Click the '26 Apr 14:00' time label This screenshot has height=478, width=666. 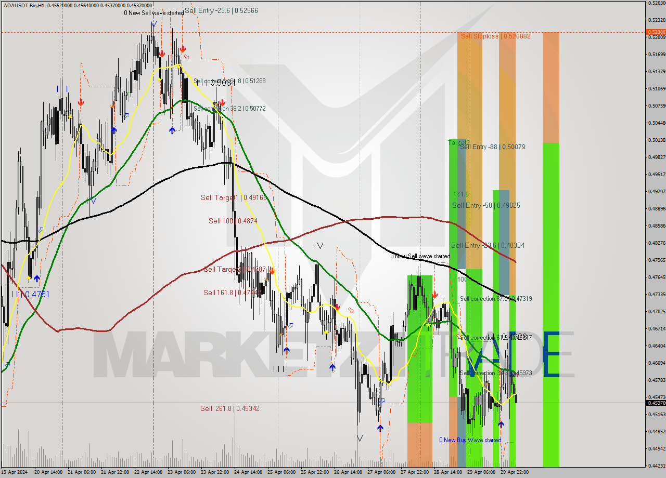pyautogui.click(x=348, y=472)
